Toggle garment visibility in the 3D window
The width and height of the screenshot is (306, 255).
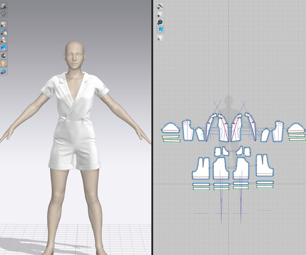coord(4,24)
